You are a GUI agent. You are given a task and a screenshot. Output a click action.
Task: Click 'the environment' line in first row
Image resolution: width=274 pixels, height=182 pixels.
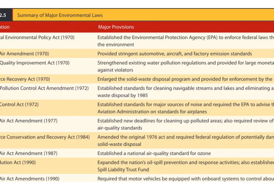(x=116, y=45)
